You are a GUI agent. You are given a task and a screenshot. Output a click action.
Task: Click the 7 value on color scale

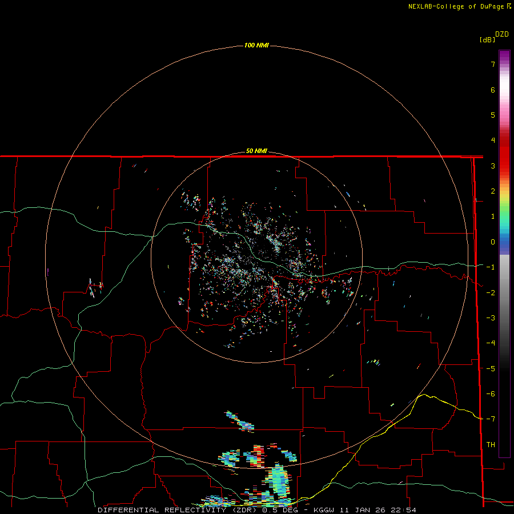pos(493,64)
